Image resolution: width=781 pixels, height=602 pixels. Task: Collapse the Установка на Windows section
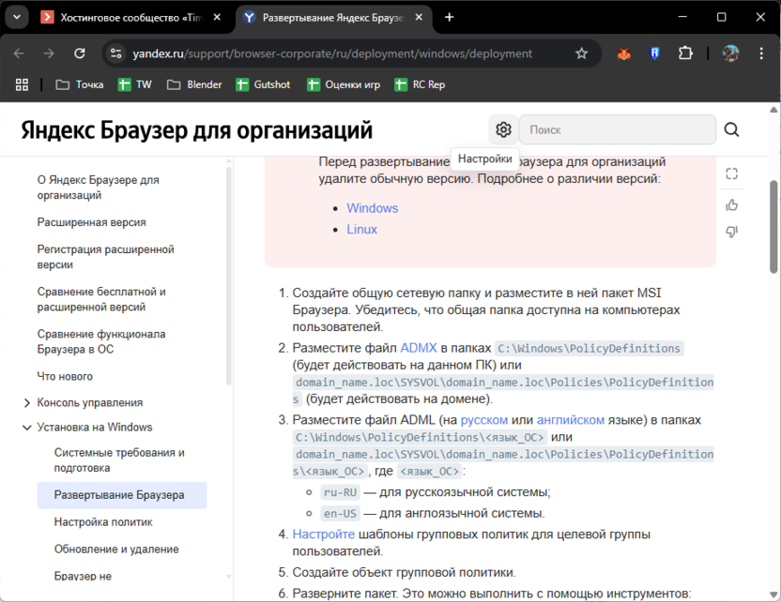click(x=27, y=428)
